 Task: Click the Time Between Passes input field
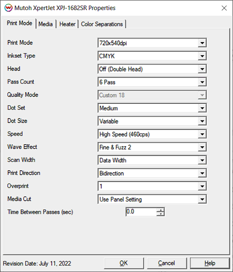click(141, 212)
